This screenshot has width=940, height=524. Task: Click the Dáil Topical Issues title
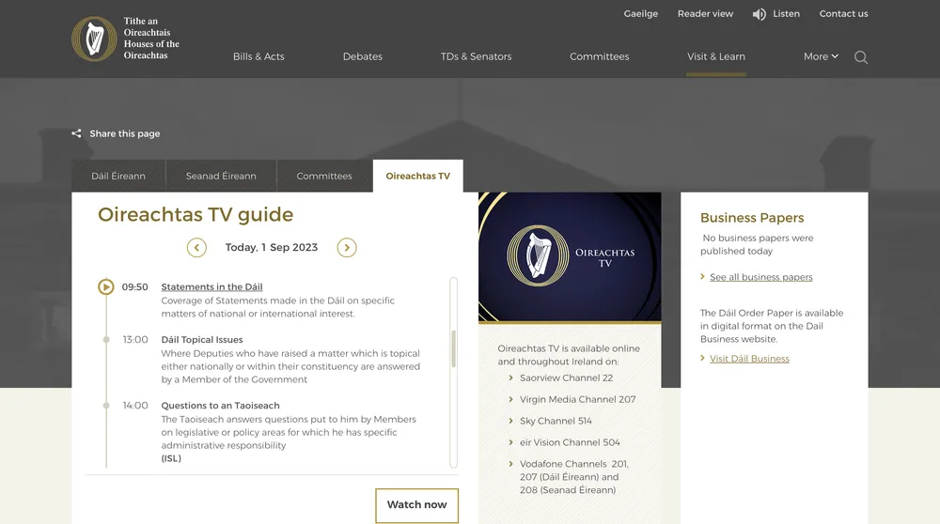(202, 340)
